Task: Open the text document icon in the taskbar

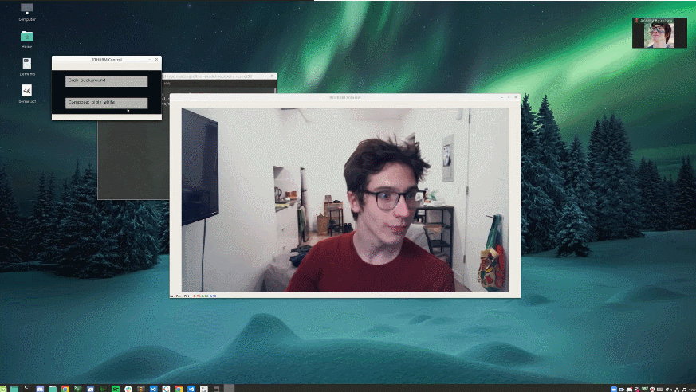Action: click(204, 389)
